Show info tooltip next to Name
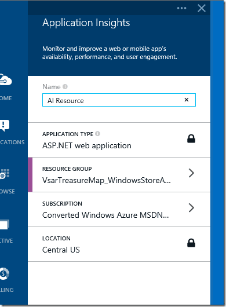 [65, 86]
